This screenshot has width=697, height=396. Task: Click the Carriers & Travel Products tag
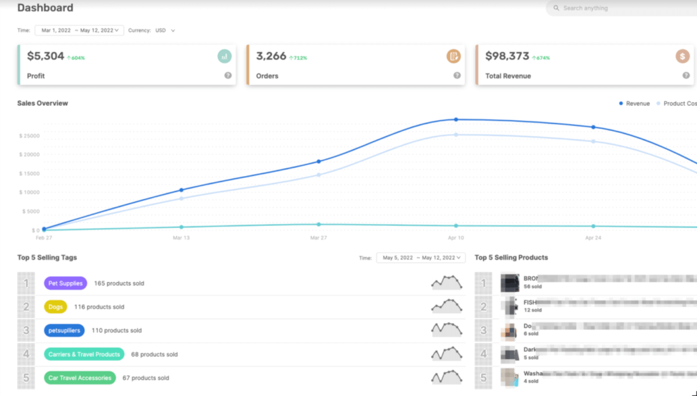[x=84, y=354]
